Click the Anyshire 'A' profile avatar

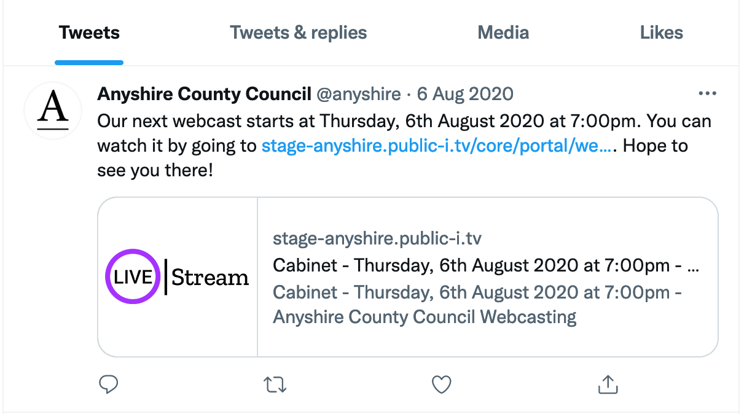53,111
